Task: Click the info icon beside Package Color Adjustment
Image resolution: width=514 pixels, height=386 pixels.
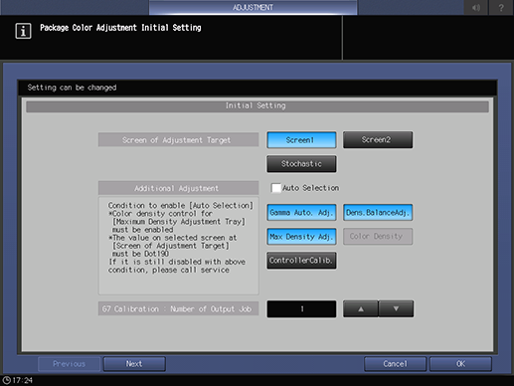Action: tap(23, 31)
